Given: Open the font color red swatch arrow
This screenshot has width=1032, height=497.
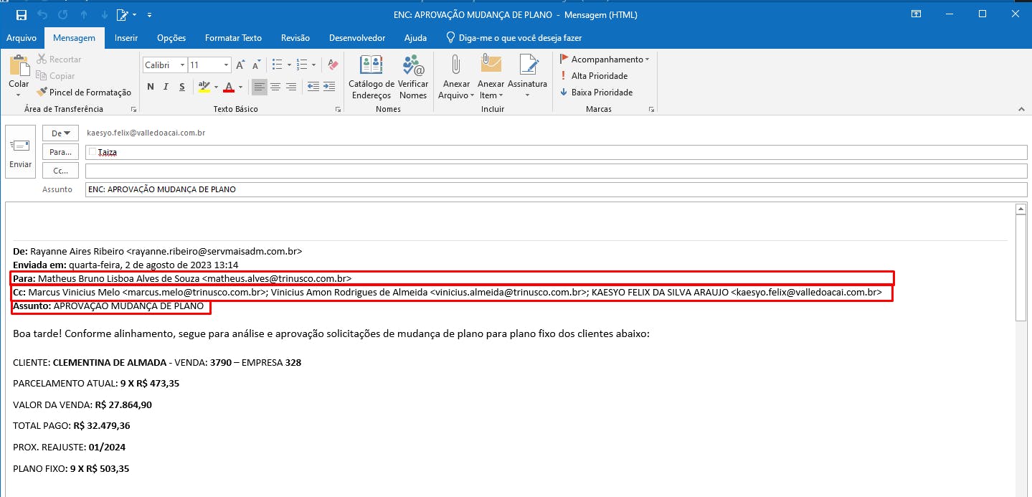Looking at the screenshot, I should 240,87.
